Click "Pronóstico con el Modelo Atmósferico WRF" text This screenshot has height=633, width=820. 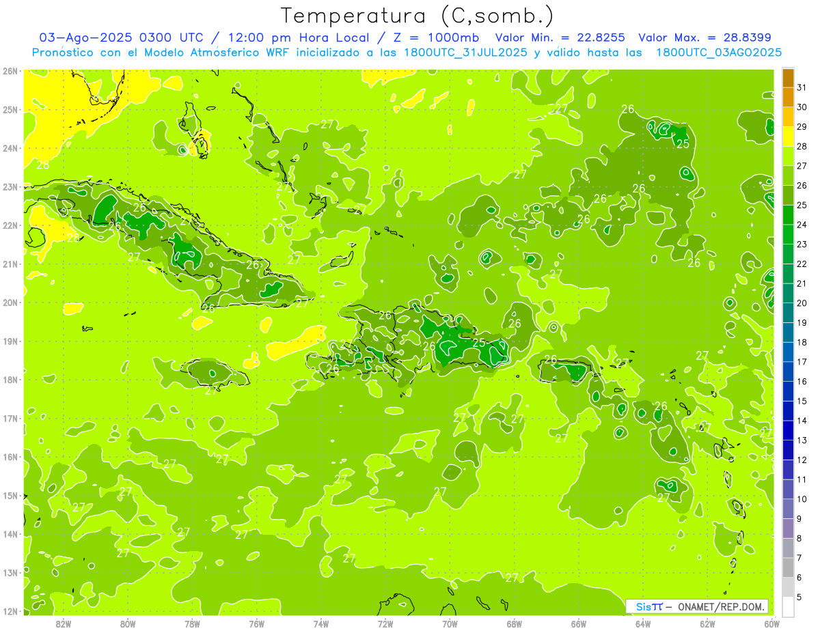click(161, 52)
